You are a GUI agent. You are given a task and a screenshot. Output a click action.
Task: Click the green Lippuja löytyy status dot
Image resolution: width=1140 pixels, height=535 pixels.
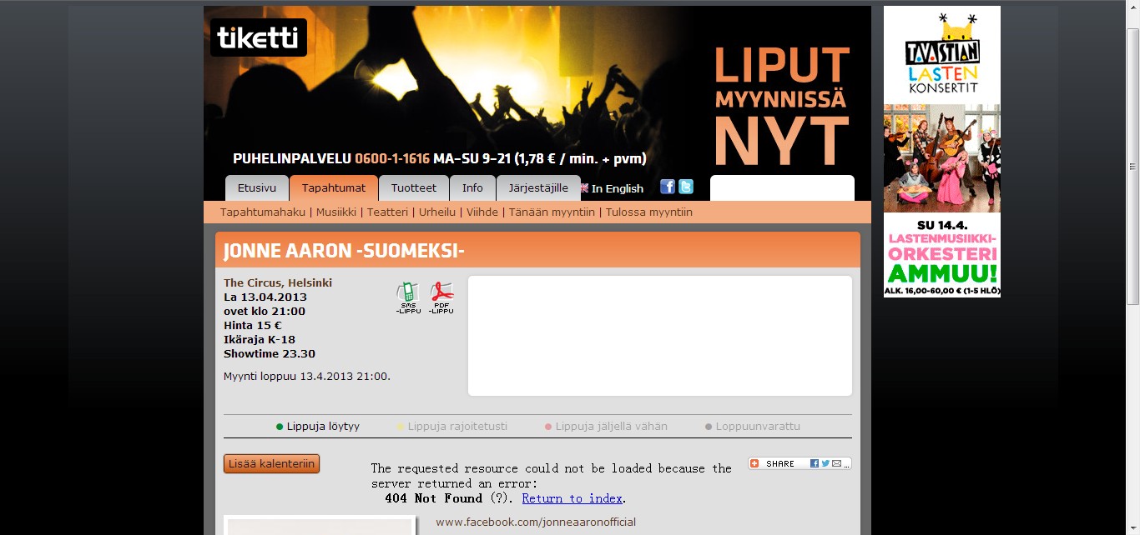[x=280, y=427]
